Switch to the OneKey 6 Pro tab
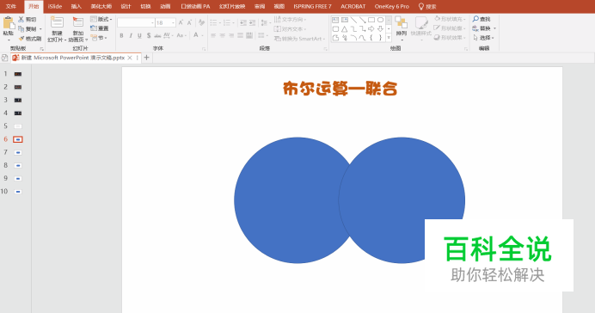This screenshot has height=313, width=595. (391, 7)
